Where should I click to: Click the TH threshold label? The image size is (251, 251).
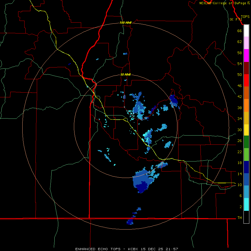[x=240, y=218]
